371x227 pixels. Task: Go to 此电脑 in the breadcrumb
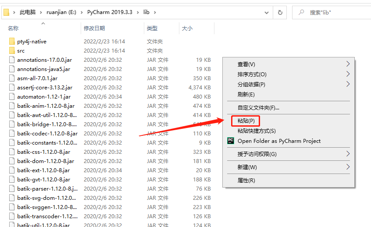[x=28, y=12]
